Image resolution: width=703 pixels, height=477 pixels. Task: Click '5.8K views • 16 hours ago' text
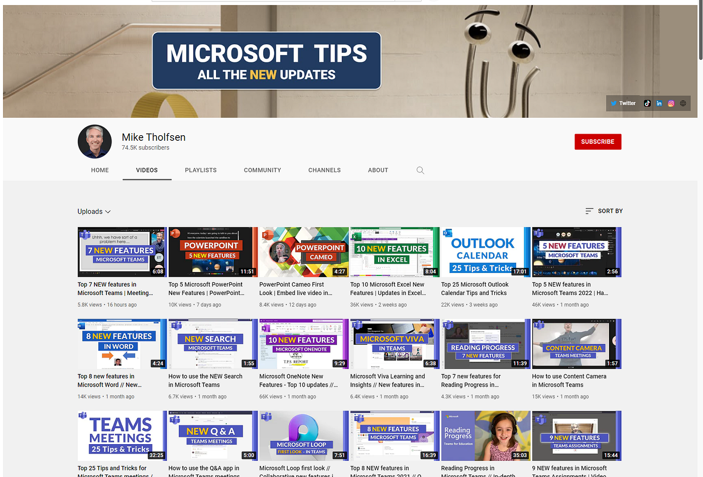pyautogui.click(x=107, y=305)
